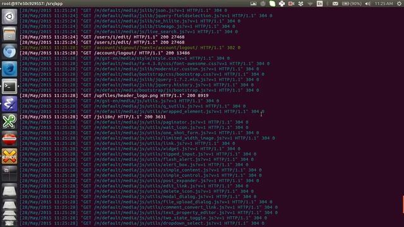Click the text_property_editor.js log line
404x227 pixels.
pos(149,212)
